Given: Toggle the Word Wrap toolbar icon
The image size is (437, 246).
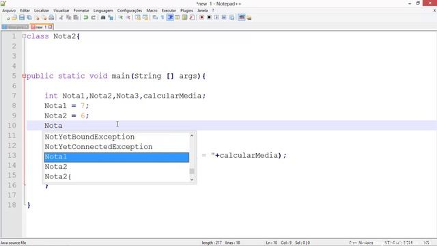Looking at the screenshot, I should (x=155, y=18).
